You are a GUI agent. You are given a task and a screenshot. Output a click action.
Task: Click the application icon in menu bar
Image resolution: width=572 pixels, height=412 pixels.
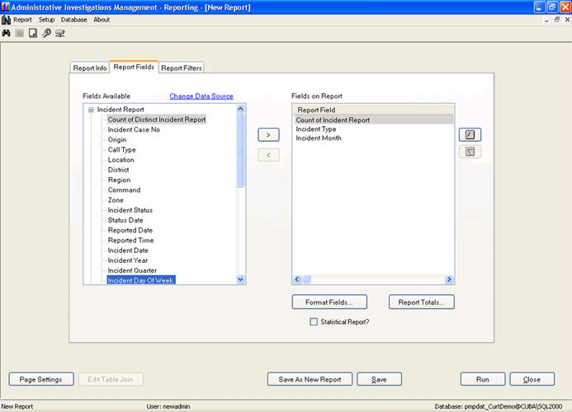6,20
